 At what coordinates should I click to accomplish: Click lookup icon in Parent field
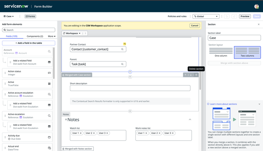click(x=122, y=64)
